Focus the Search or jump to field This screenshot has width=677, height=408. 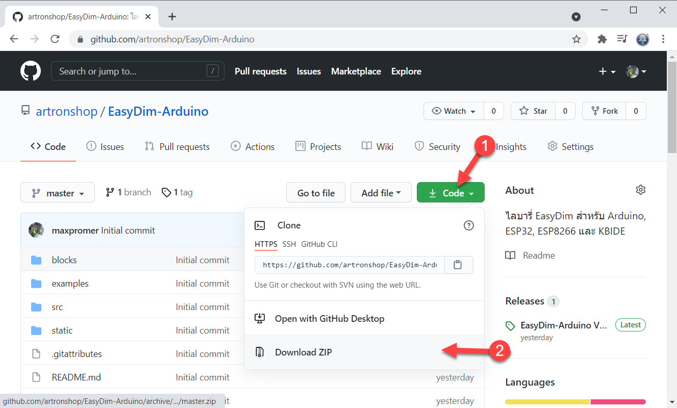pos(138,71)
